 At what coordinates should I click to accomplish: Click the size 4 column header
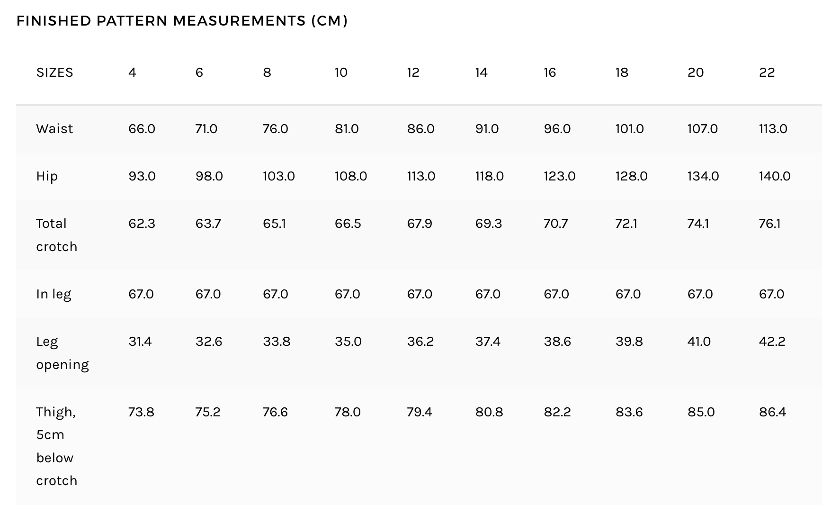tap(132, 72)
